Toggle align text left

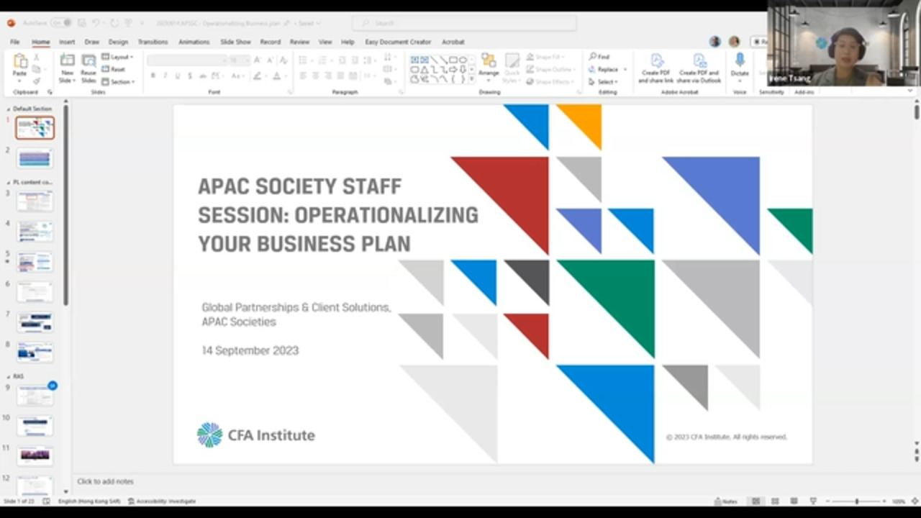(303, 76)
